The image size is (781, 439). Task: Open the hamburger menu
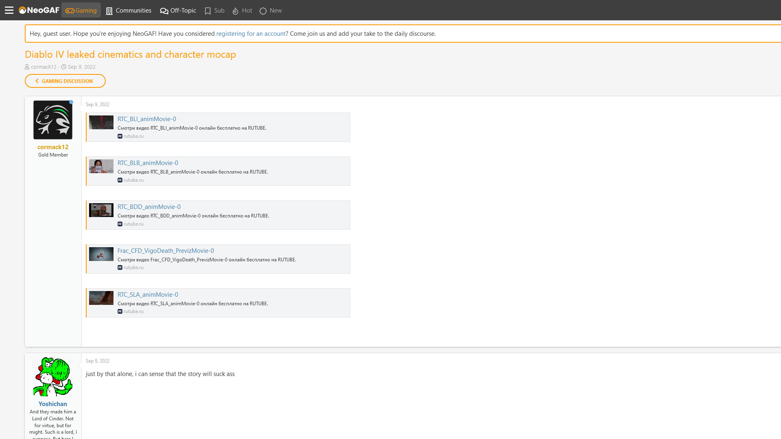coord(9,10)
